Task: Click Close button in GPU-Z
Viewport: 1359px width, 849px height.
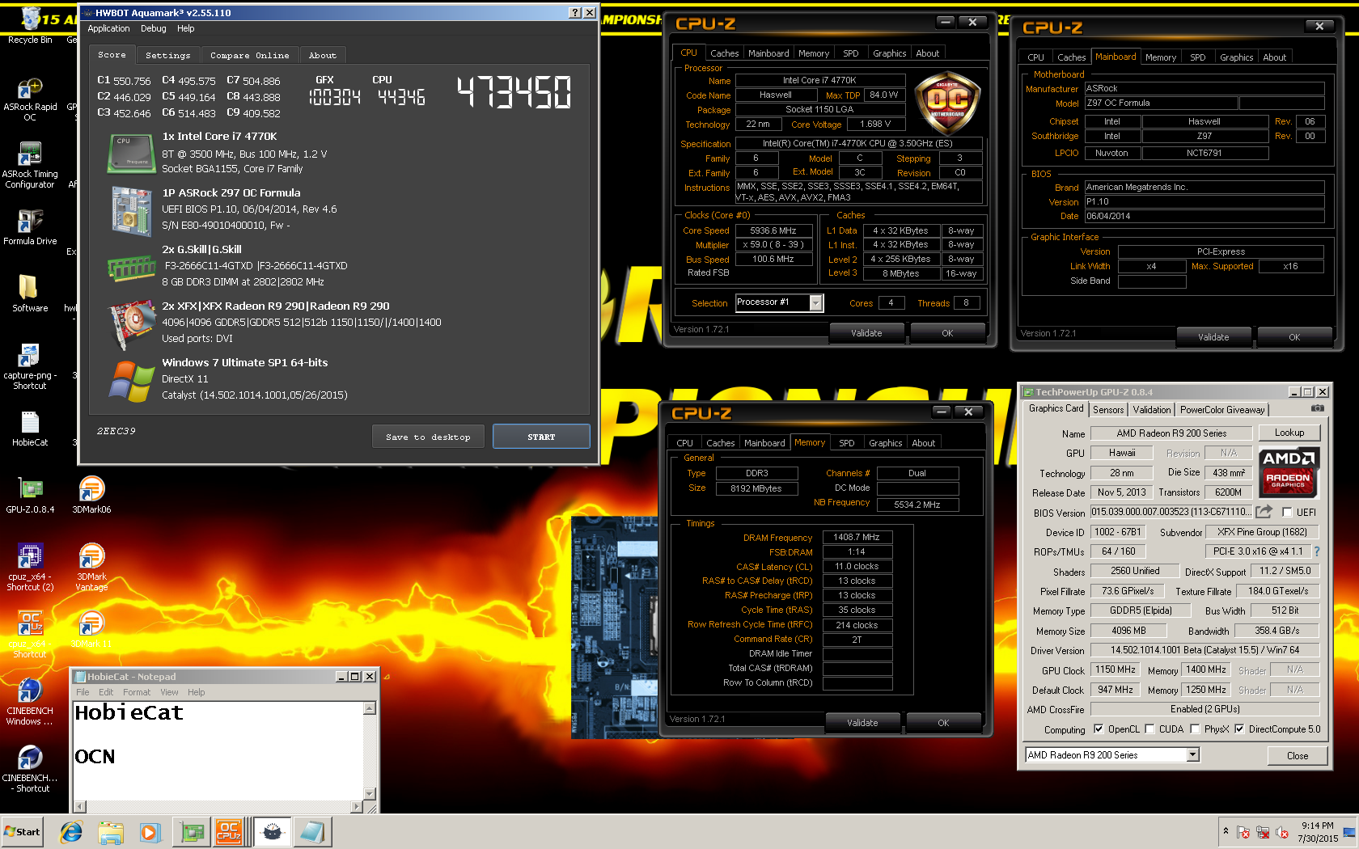Action: click(1298, 755)
